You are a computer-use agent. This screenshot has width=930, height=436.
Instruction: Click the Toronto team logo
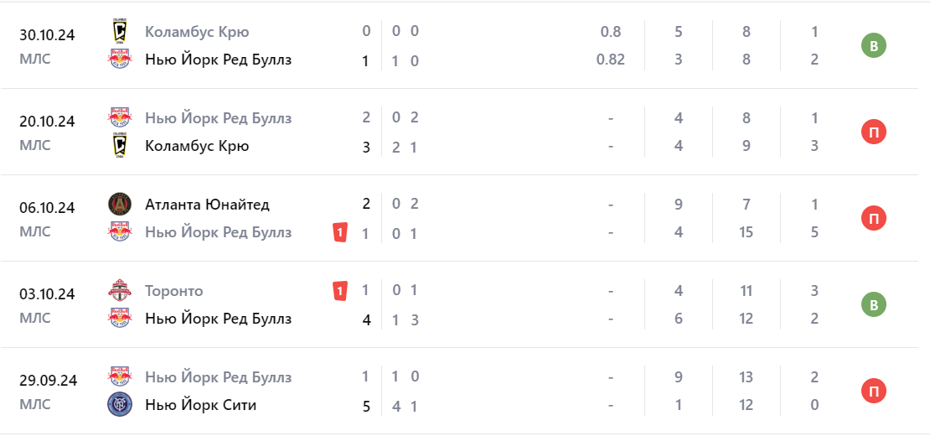coord(120,291)
